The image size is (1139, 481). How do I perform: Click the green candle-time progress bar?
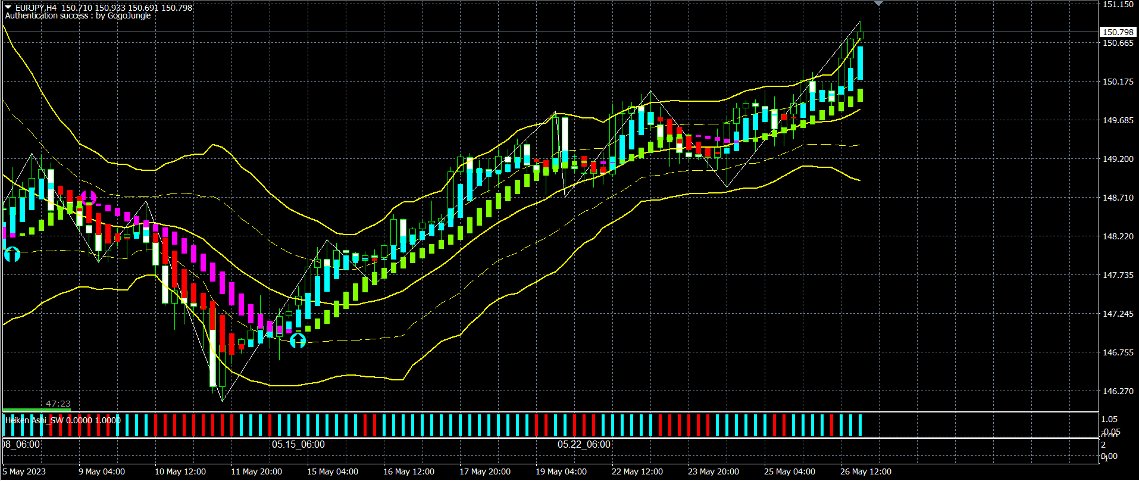[x=36, y=410]
